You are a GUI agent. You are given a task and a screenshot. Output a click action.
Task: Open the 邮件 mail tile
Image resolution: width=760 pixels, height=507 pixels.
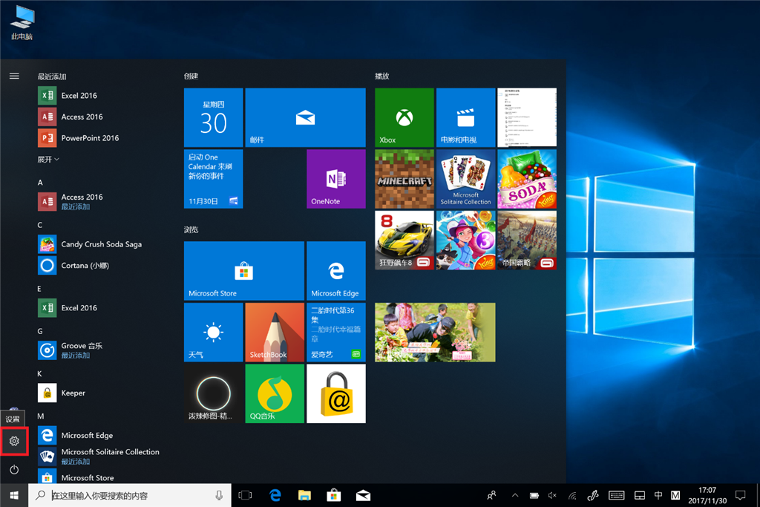[x=305, y=117]
